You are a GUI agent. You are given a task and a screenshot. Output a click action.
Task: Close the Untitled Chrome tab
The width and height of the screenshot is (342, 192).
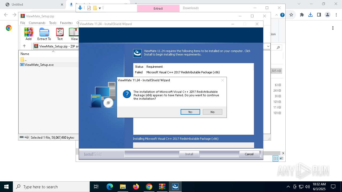tap(62, 5)
